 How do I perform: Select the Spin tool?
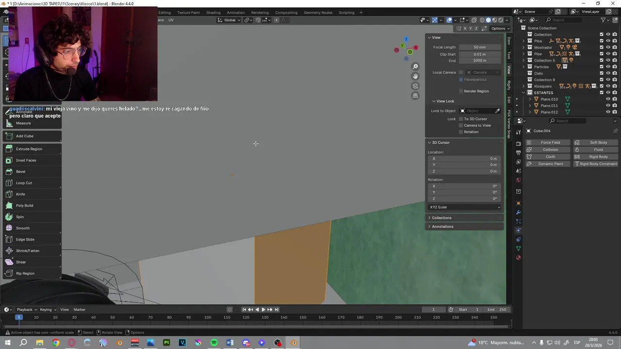pos(32,217)
